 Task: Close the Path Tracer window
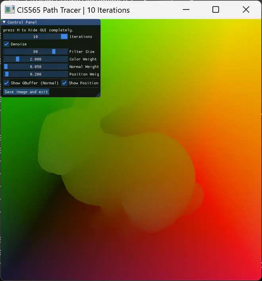pyautogui.click(x=246, y=10)
